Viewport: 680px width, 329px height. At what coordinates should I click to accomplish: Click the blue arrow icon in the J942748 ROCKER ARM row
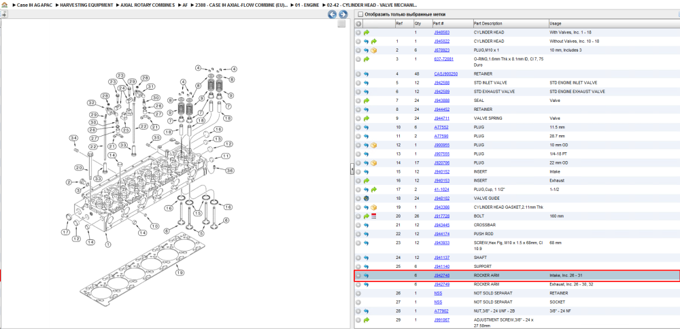tap(366, 276)
